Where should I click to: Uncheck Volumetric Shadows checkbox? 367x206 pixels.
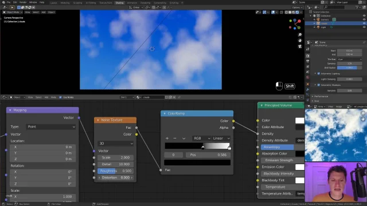tap(319, 85)
